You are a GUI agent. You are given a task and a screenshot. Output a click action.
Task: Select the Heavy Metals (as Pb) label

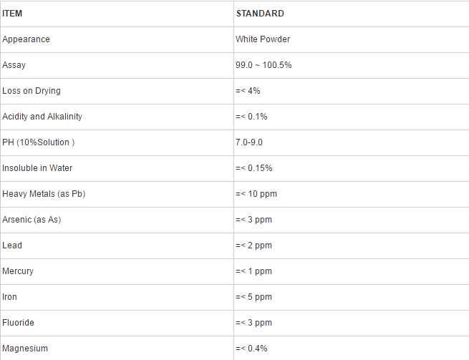click(x=44, y=194)
